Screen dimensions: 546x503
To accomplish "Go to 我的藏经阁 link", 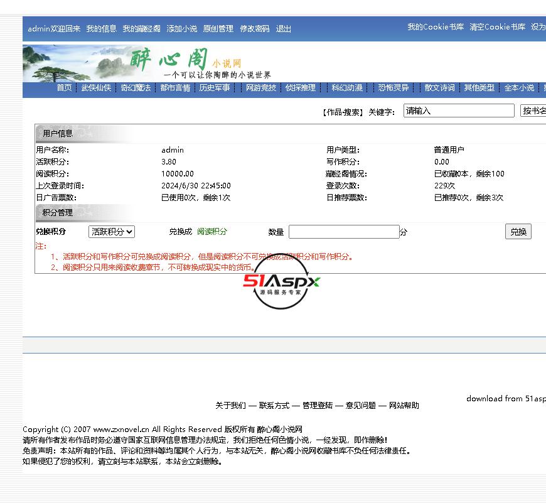I will [x=141, y=29].
